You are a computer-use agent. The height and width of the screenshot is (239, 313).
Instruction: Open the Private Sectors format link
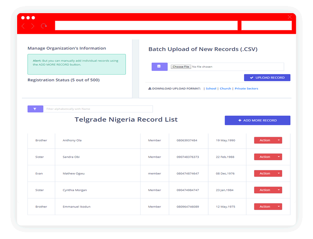pyautogui.click(x=246, y=88)
